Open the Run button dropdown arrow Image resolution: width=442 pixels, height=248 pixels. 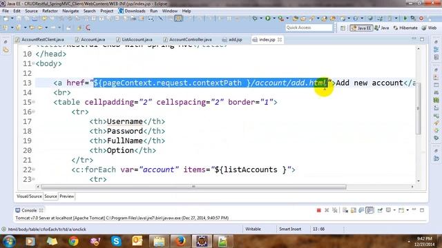(x=274, y=19)
